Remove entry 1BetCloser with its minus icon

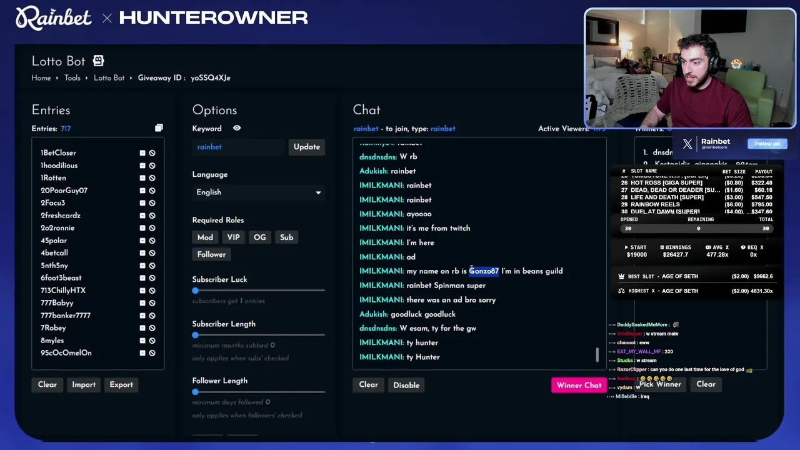pyautogui.click(x=142, y=153)
